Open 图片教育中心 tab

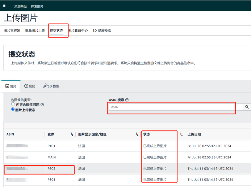click(x=78, y=31)
